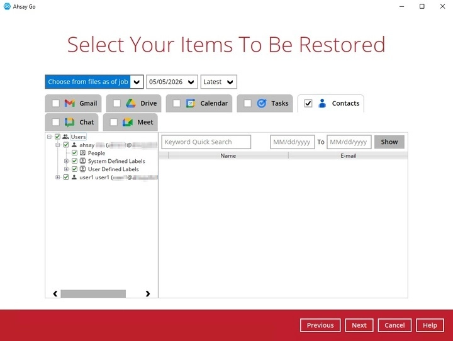Open the 'Choose from files as of job' dropdown

(94, 82)
